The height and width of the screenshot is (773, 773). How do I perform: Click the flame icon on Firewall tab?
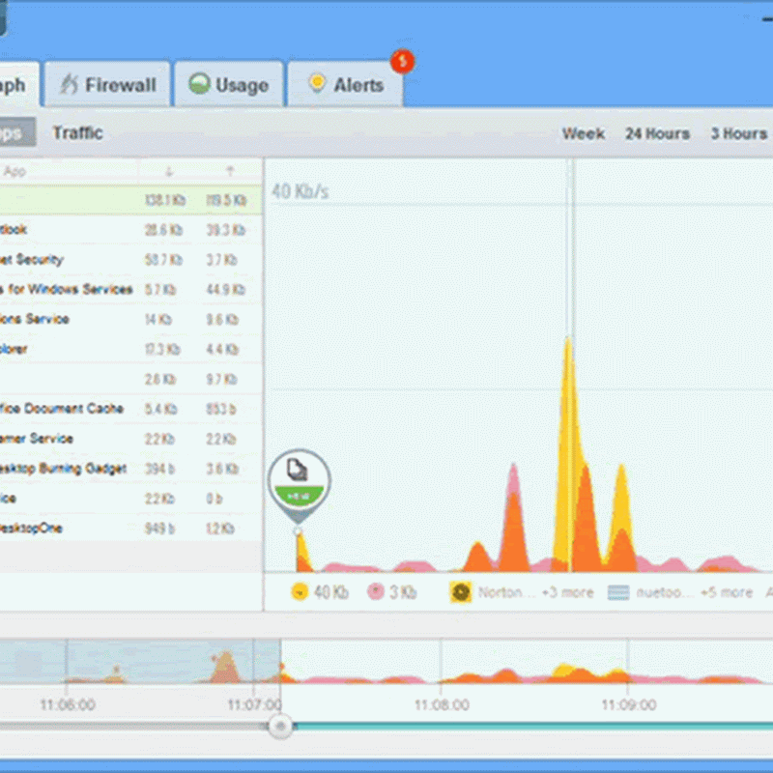pos(69,84)
